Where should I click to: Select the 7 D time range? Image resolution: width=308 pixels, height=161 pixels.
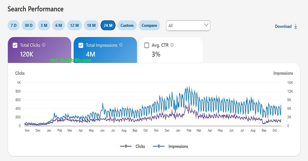coord(14,25)
